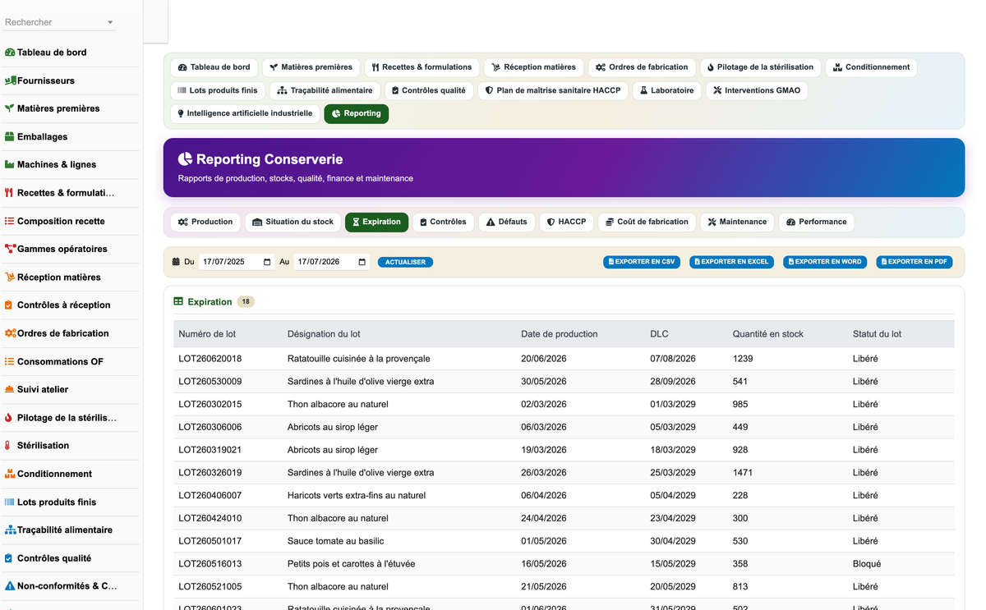Click the Composition recette list icon

click(10, 221)
